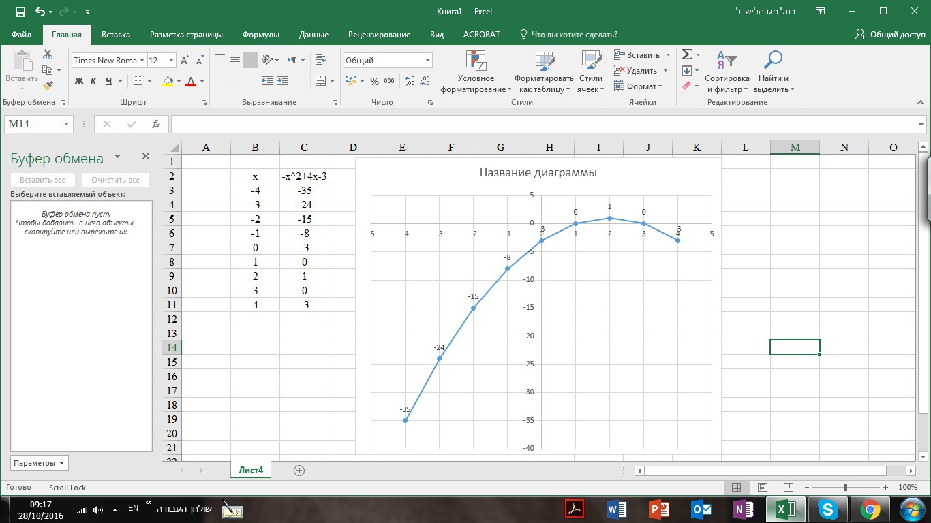Toggle align text left

[219, 81]
